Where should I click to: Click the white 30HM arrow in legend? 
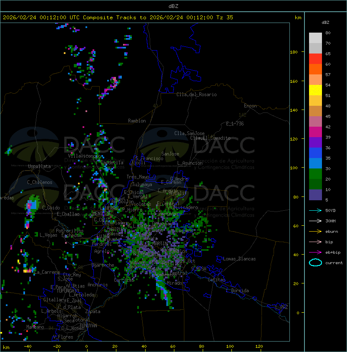click(x=315, y=221)
